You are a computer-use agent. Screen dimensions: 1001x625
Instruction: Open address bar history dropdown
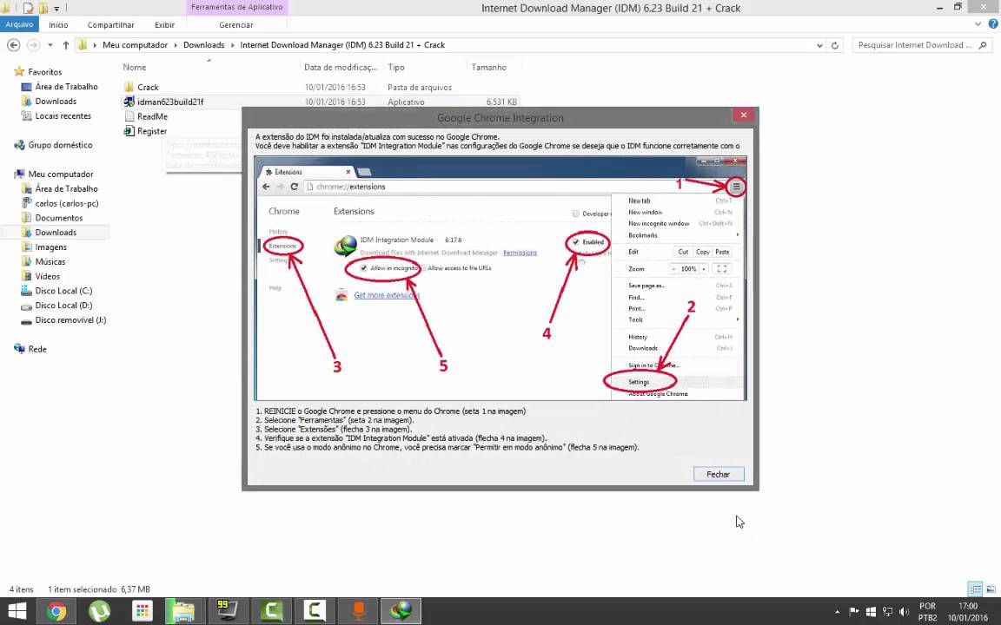pyautogui.click(x=819, y=45)
